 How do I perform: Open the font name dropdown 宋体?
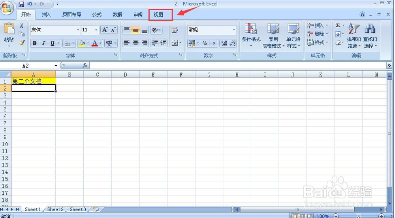[x=78, y=30]
